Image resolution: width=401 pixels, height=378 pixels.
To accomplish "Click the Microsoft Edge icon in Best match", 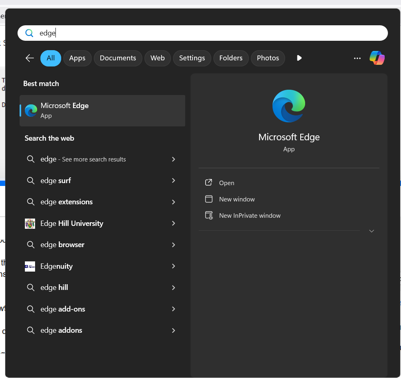I will point(31,111).
